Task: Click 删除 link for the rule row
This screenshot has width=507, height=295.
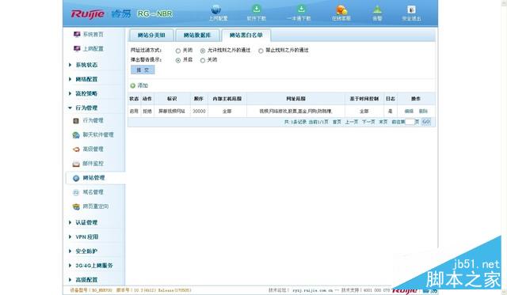Action: coord(423,111)
